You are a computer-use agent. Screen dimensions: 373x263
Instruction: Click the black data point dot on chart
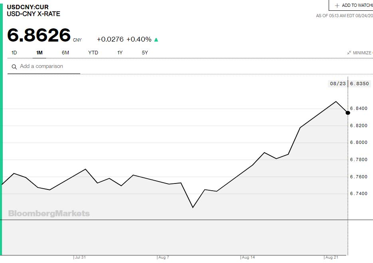tap(348, 113)
